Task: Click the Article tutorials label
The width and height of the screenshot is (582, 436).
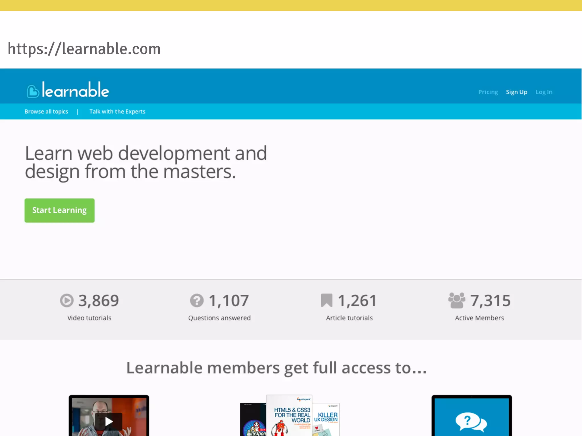Action: tap(349, 318)
